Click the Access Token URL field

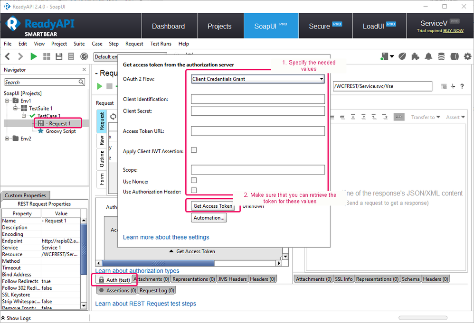(x=258, y=131)
